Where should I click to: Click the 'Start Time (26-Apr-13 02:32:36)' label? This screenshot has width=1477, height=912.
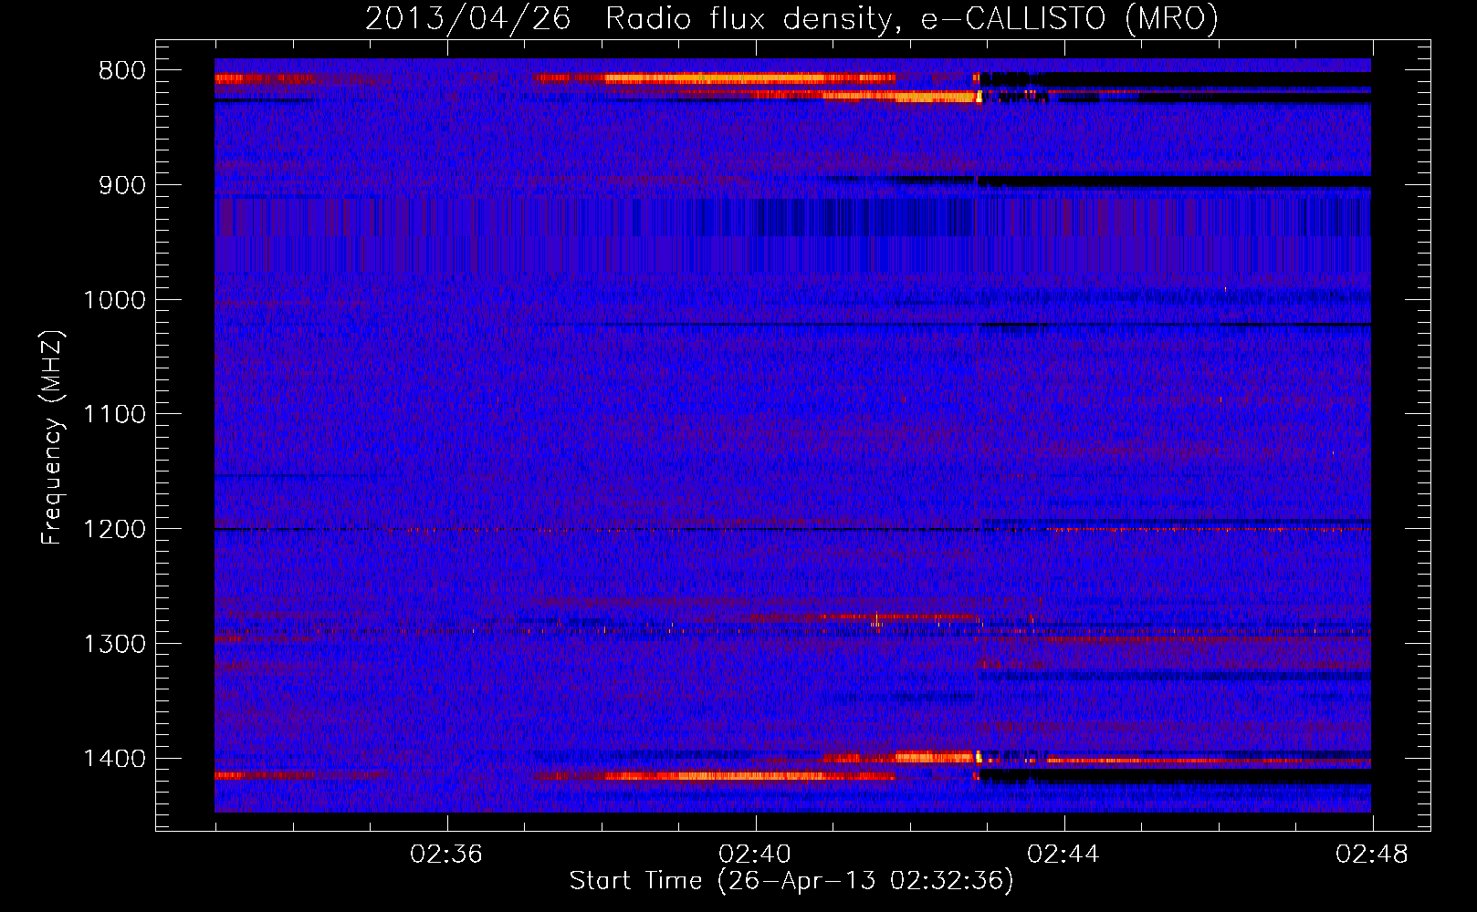(x=791, y=881)
